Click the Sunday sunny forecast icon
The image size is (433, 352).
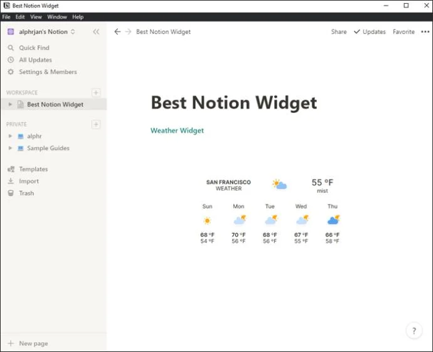207,220
